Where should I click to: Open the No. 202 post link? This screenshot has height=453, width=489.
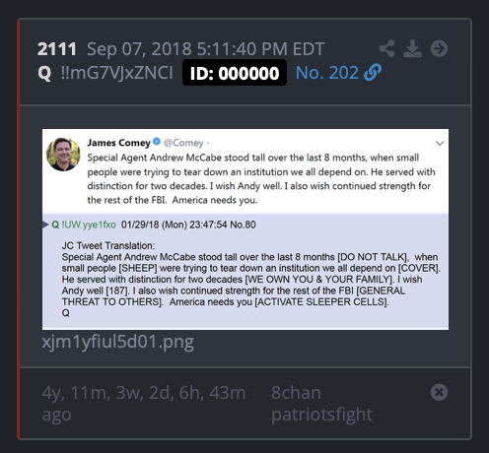pyautogui.click(x=327, y=73)
